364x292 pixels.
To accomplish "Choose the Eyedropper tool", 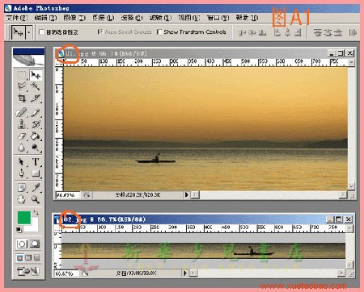I will 36,188.
